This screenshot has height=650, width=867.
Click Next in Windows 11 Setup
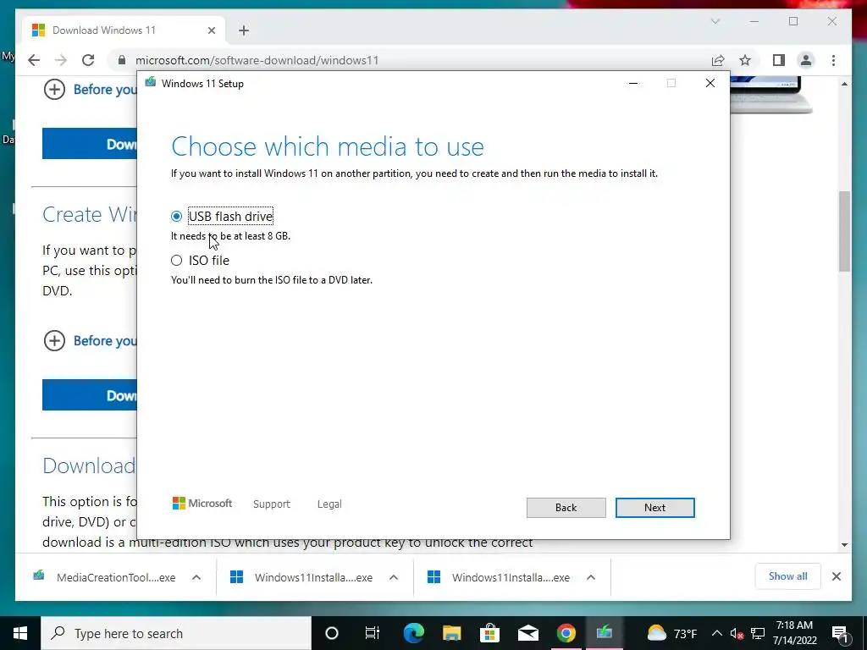(x=654, y=508)
